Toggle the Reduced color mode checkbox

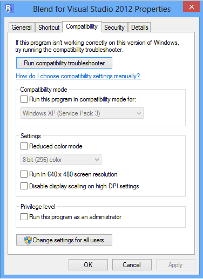24,146
